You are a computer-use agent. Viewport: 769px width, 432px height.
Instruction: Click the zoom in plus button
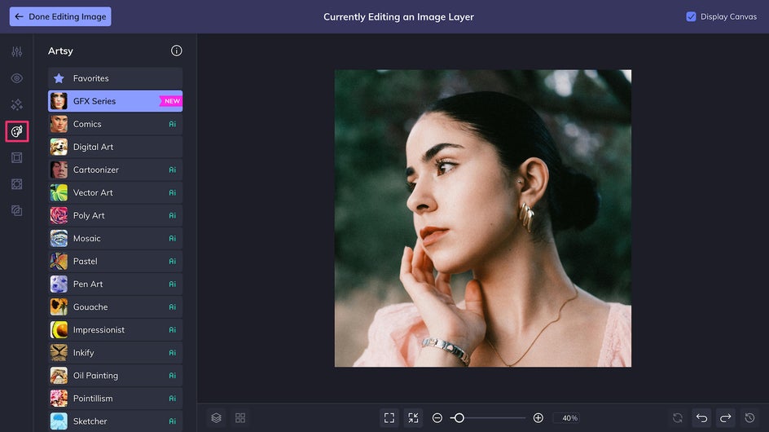[x=538, y=418]
